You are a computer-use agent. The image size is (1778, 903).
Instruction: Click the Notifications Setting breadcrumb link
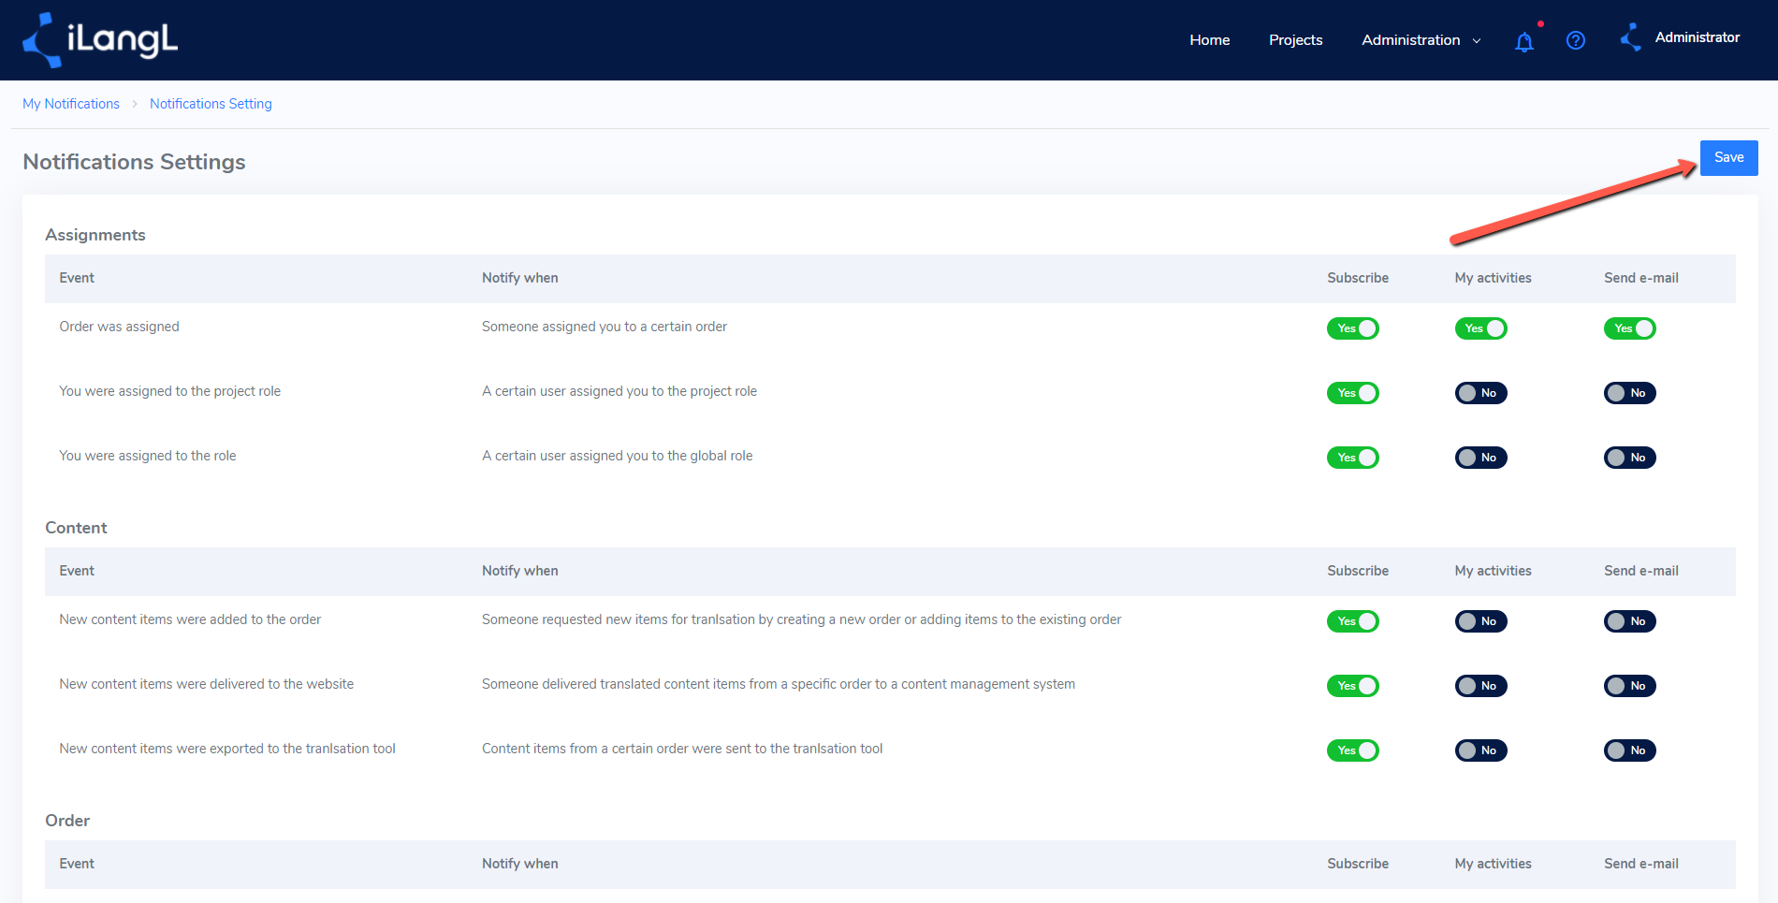[211, 104]
